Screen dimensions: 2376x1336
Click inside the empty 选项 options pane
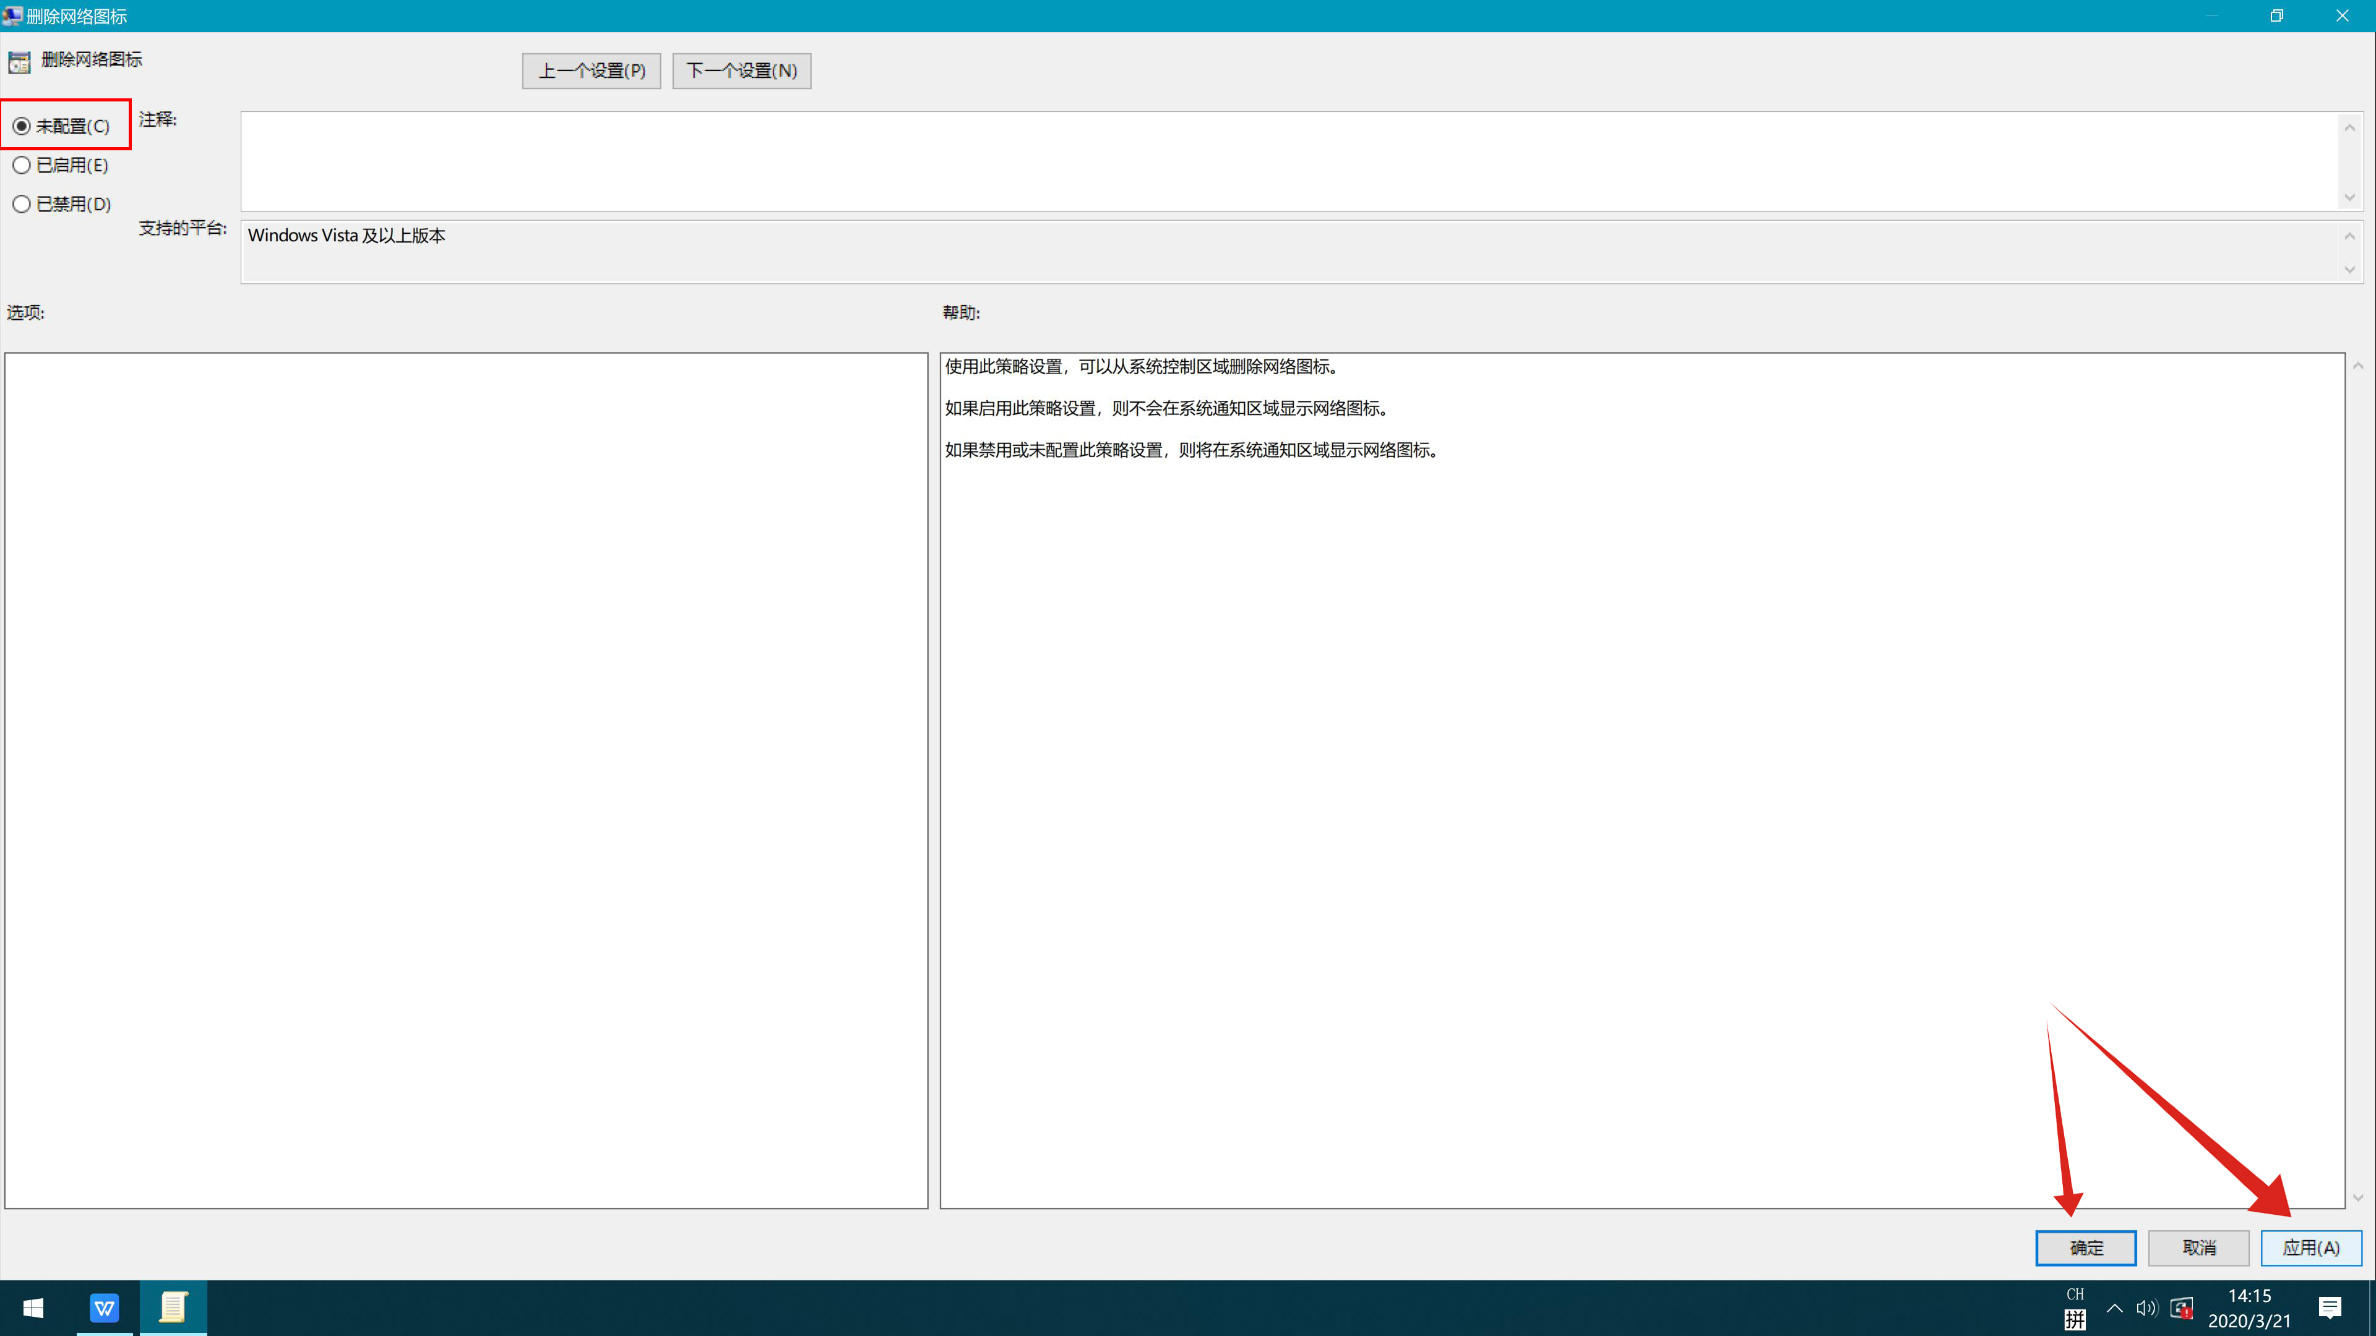(466, 780)
